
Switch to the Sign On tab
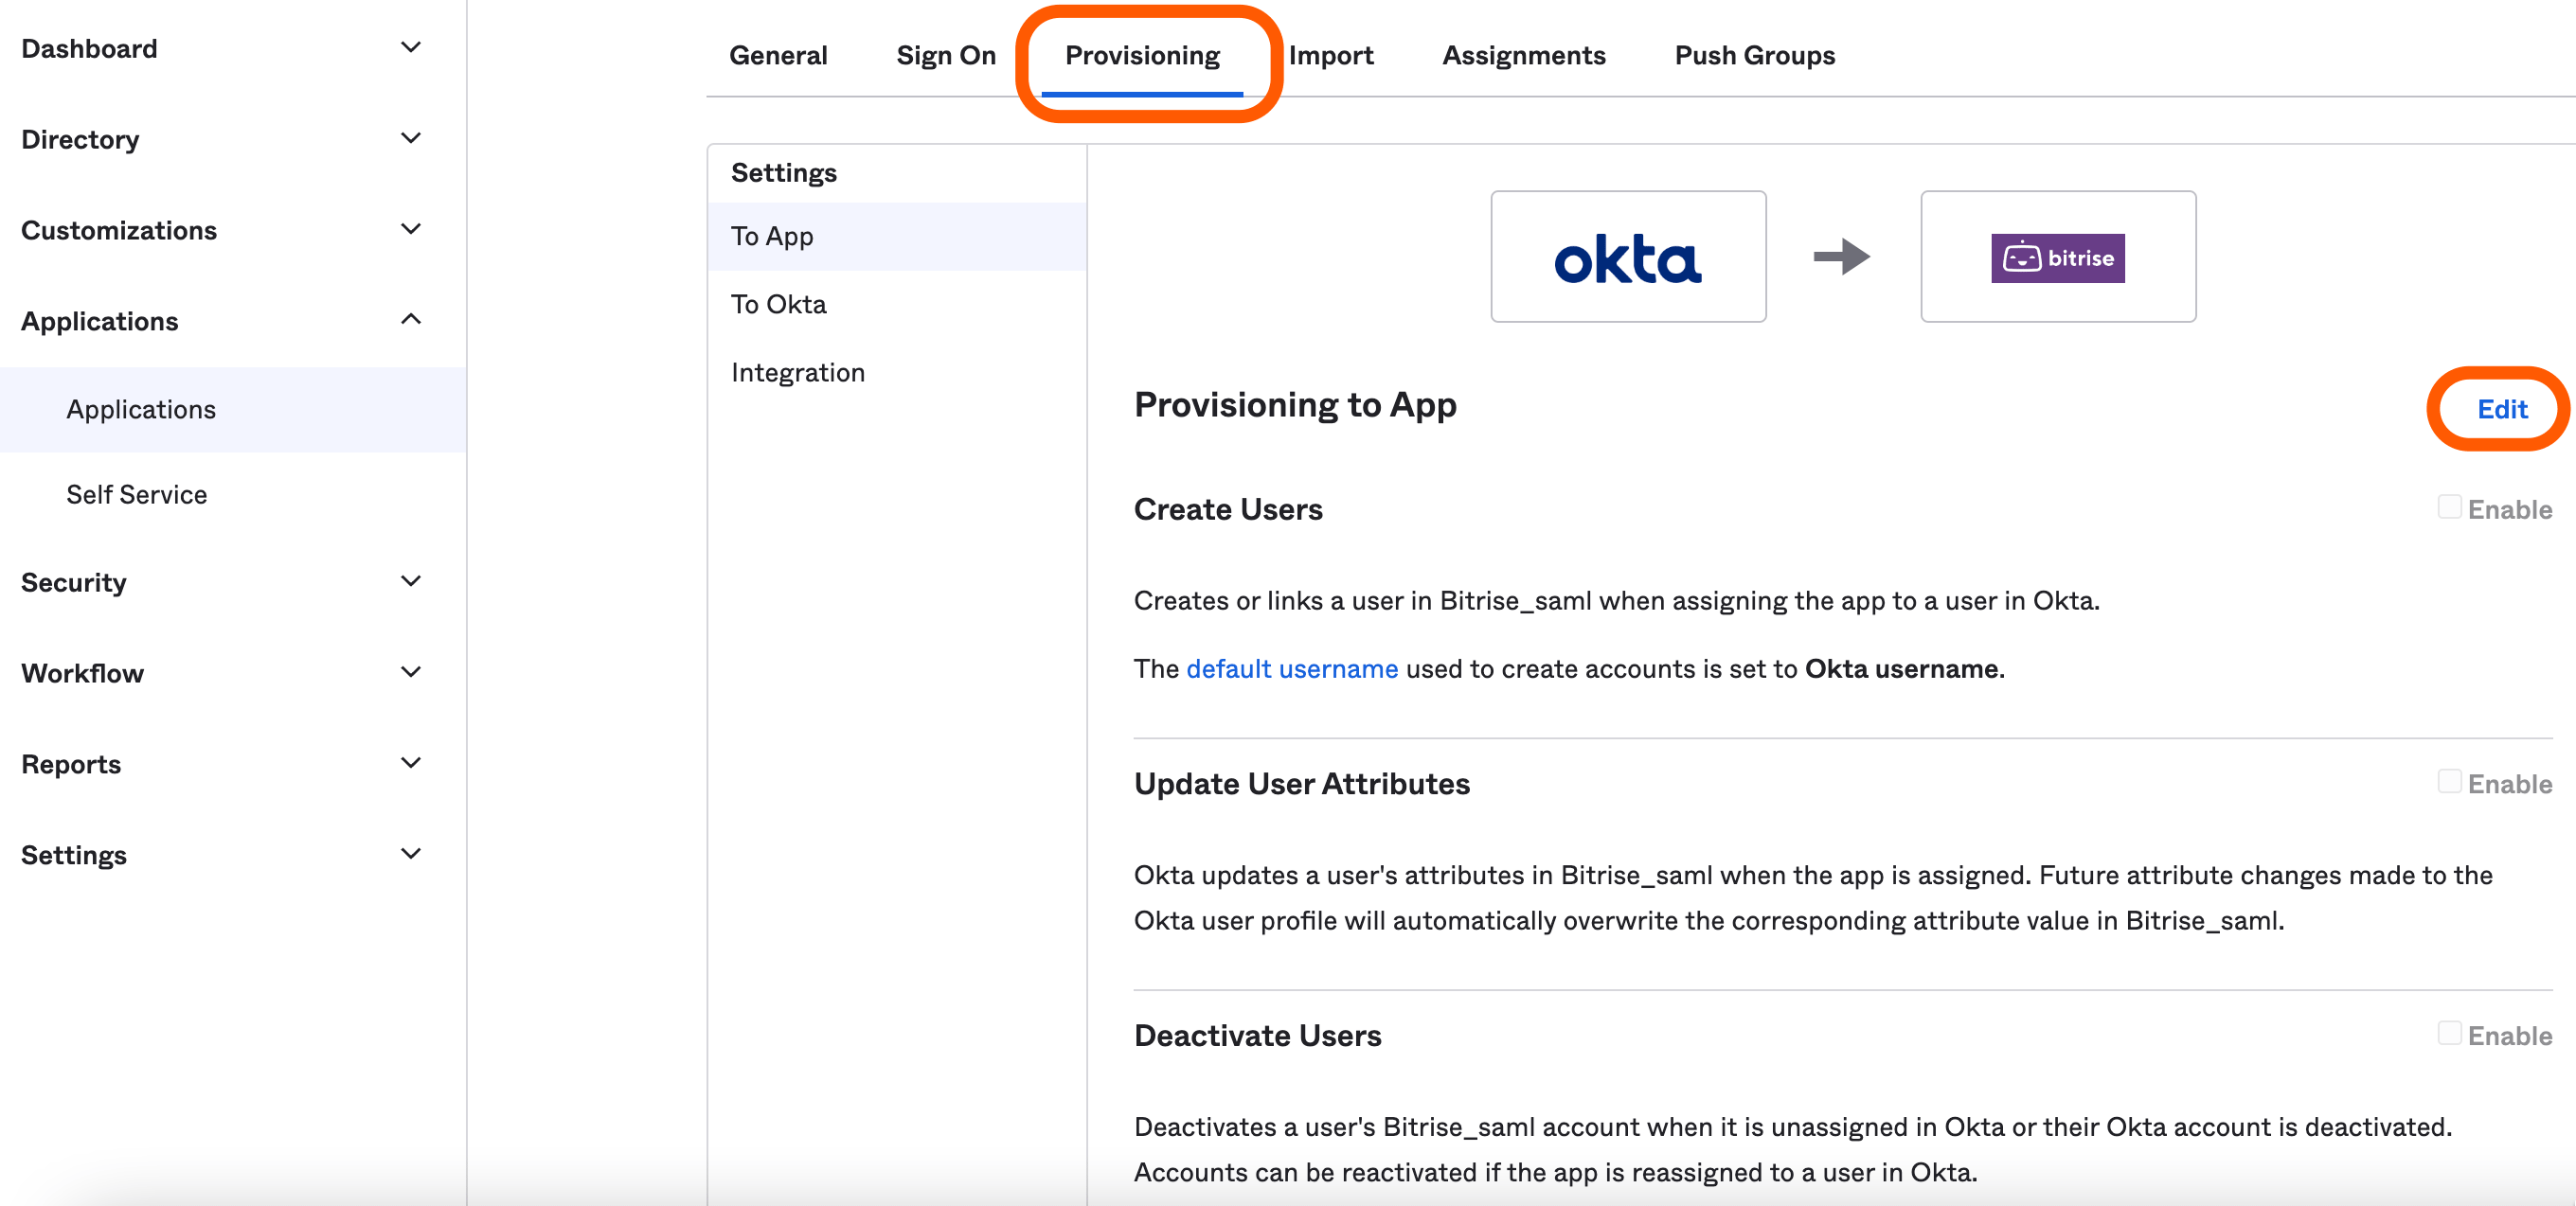point(945,55)
